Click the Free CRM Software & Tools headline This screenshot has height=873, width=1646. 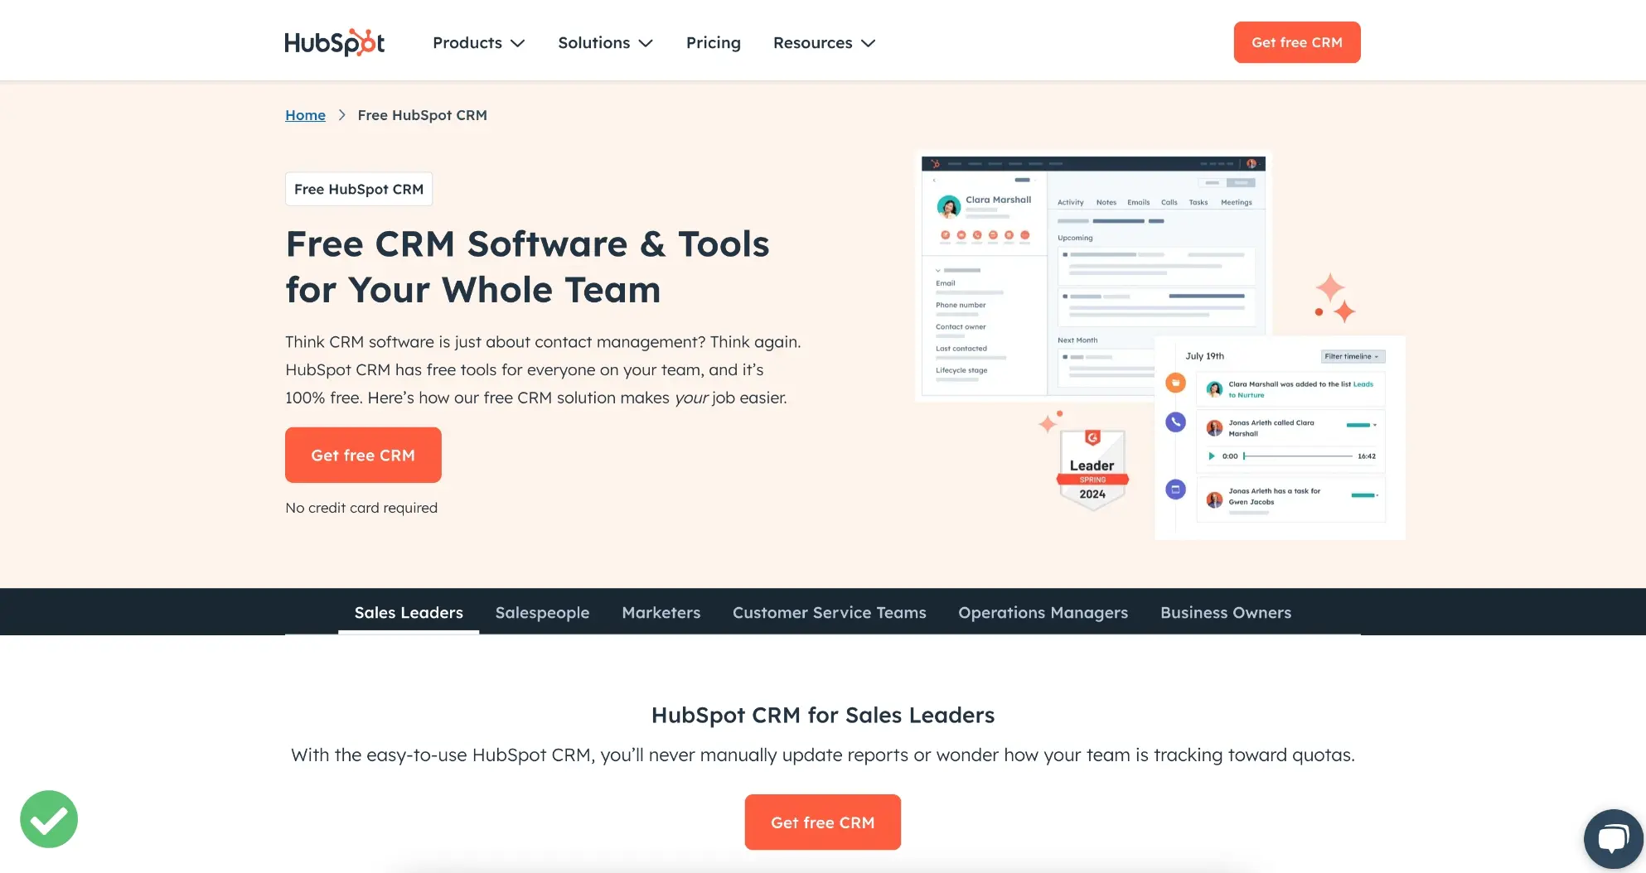(x=527, y=267)
